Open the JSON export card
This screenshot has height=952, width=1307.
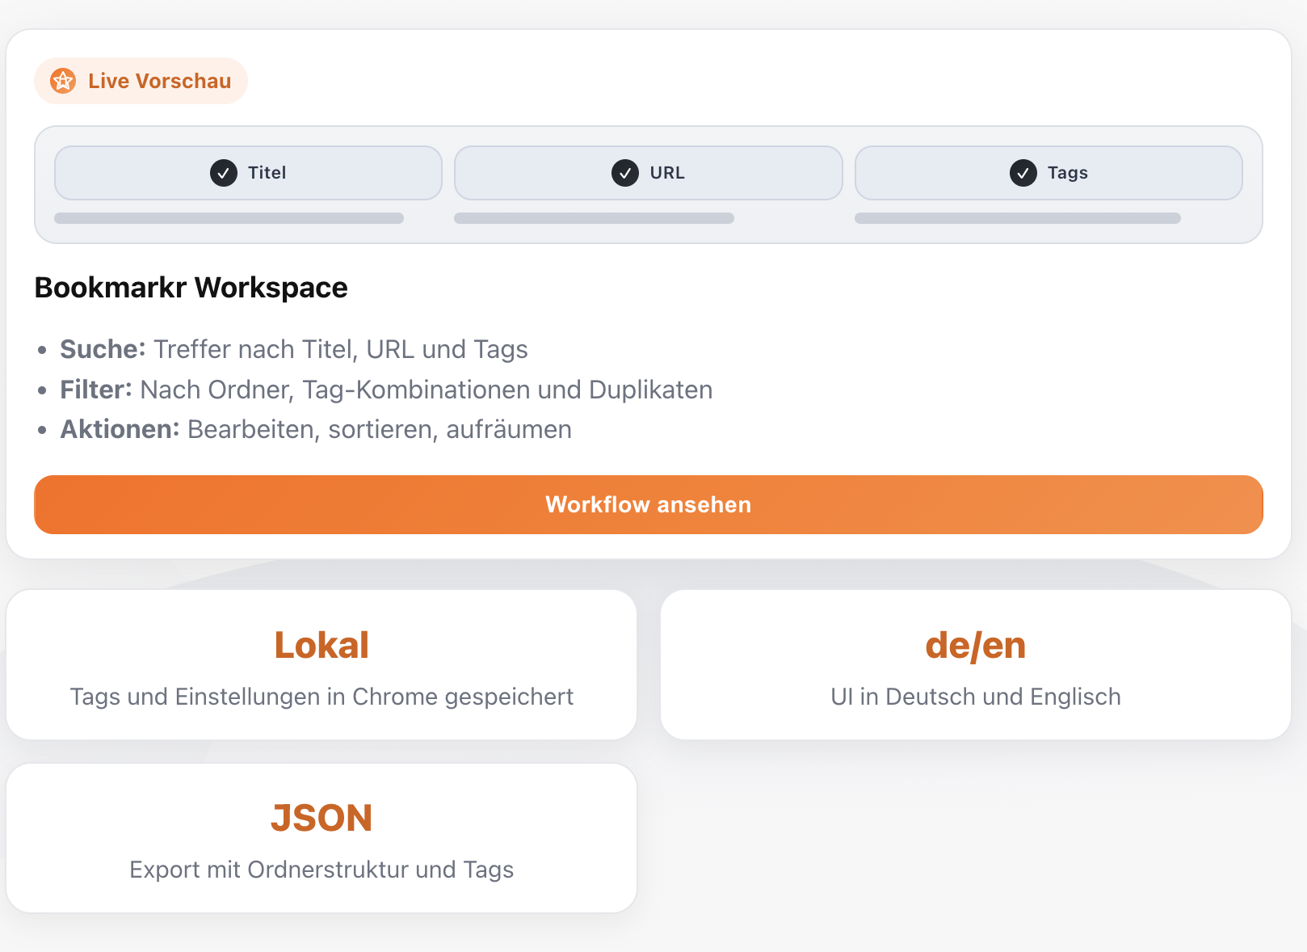321,837
